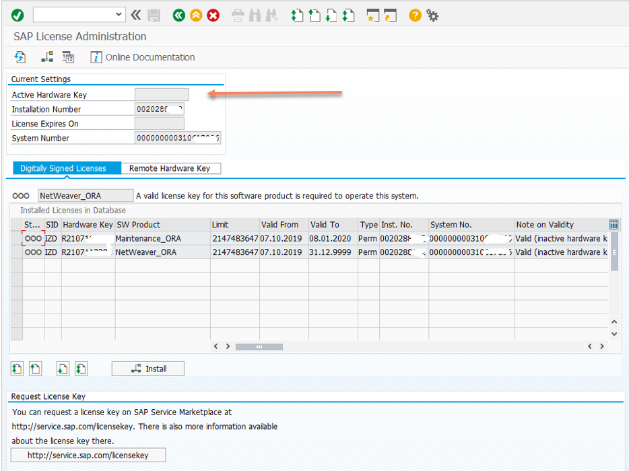
Task: Open Customize Local Layout gear icon
Action: (432, 15)
